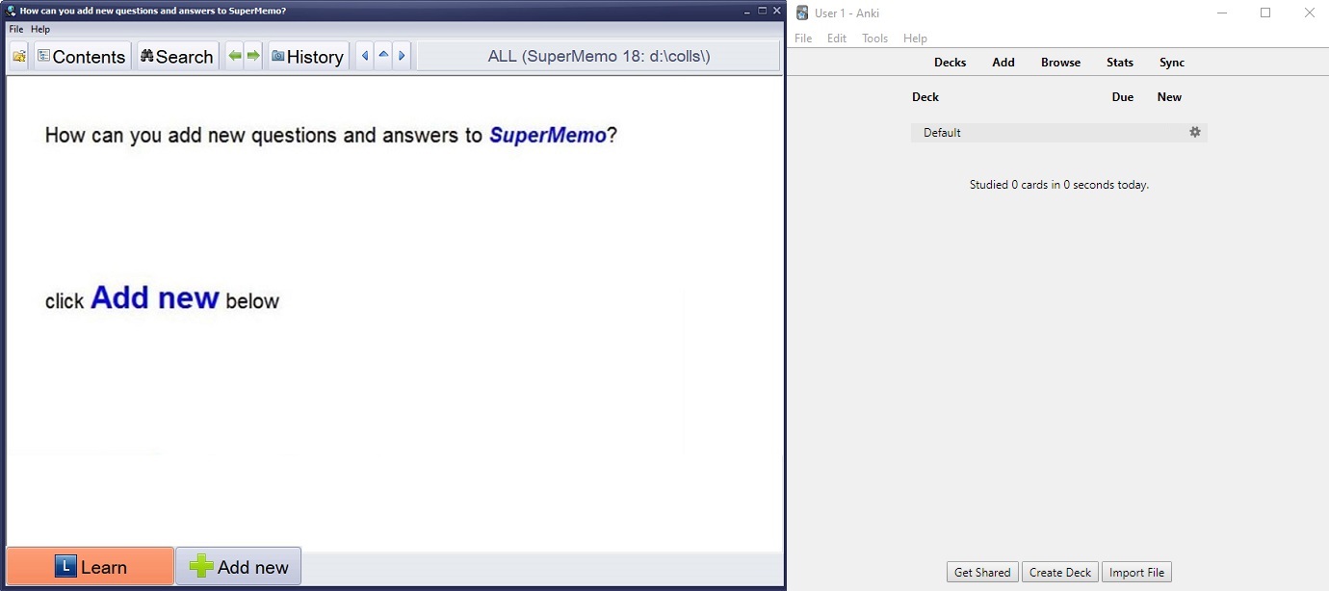This screenshot has width=1329, height=591.
Task: Click the Due column header in Anki
Action: click(x=1123, y=97)
